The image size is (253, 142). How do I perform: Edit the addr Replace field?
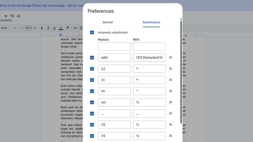click(x=114, y=58)
